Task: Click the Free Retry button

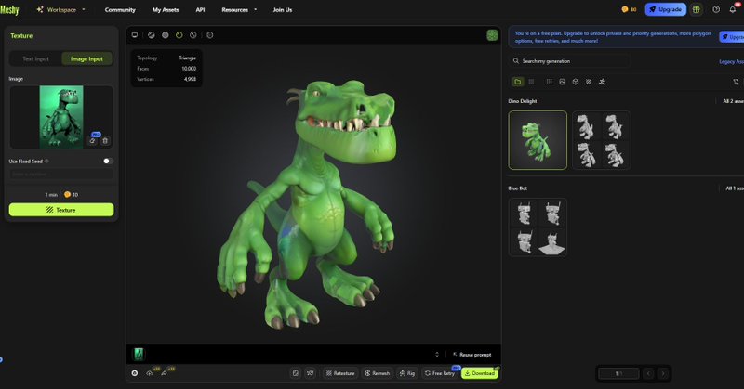Action: point(440,373)
